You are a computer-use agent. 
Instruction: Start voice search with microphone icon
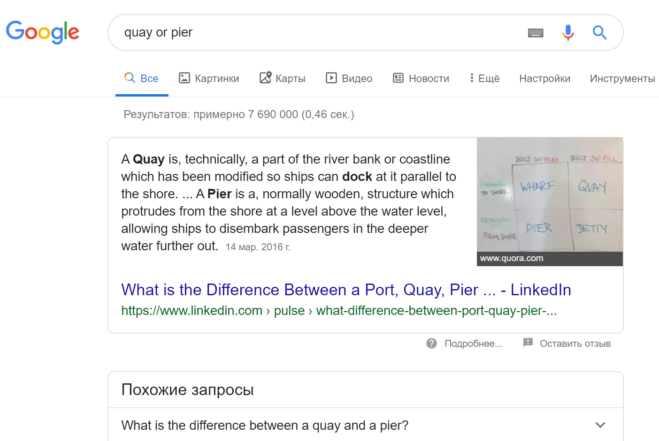click(568, 32)
